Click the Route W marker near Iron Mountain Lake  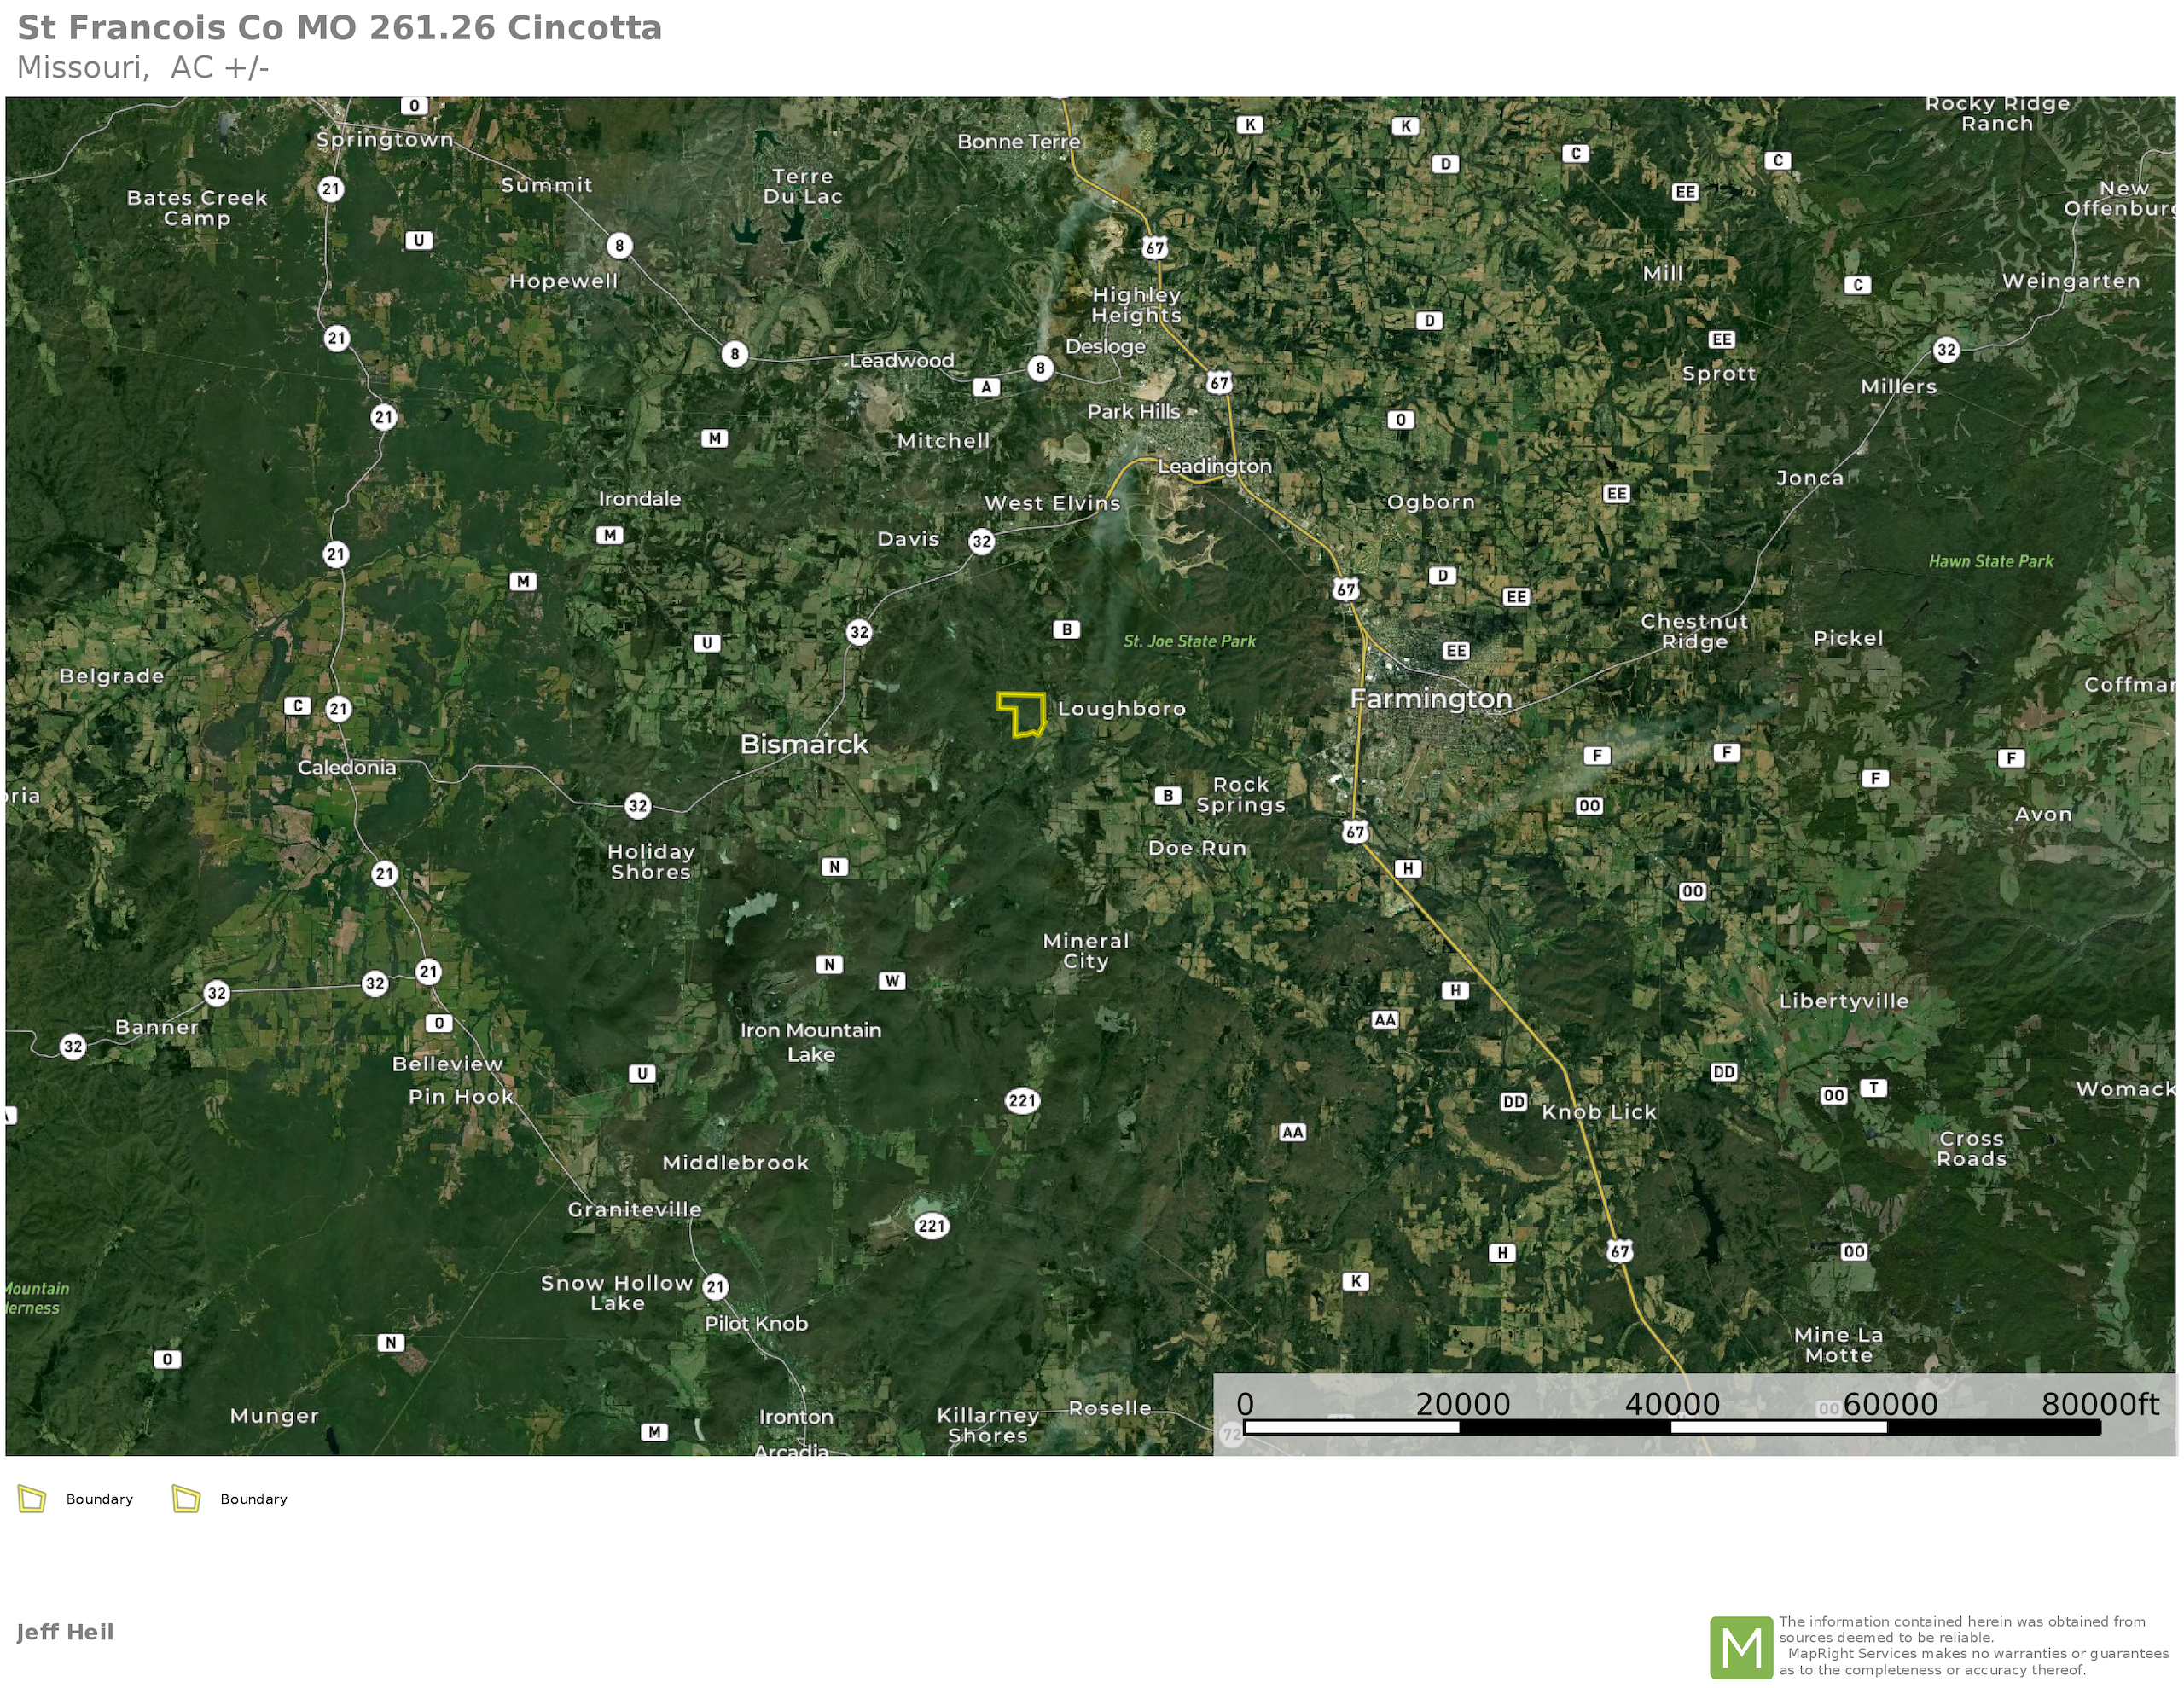(892, 981)
